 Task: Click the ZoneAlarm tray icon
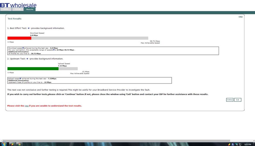pyautogui.click(x=233, y=144)
